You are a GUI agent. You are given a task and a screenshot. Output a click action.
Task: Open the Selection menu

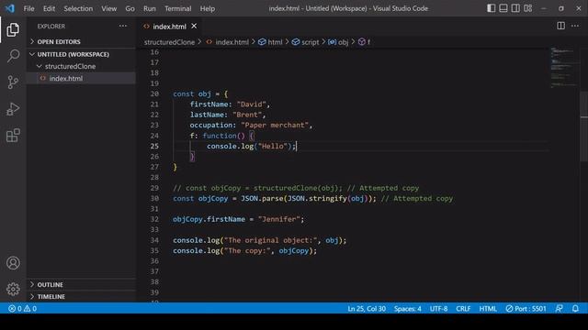78,8
